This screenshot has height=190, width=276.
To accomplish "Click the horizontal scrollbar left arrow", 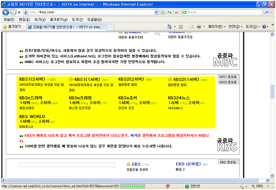I will point(4,180).
